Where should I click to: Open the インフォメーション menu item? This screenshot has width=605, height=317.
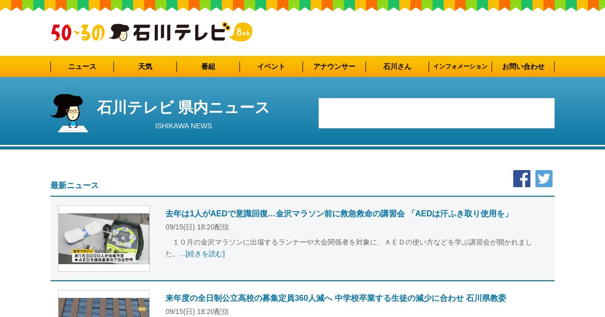[460, 66]
